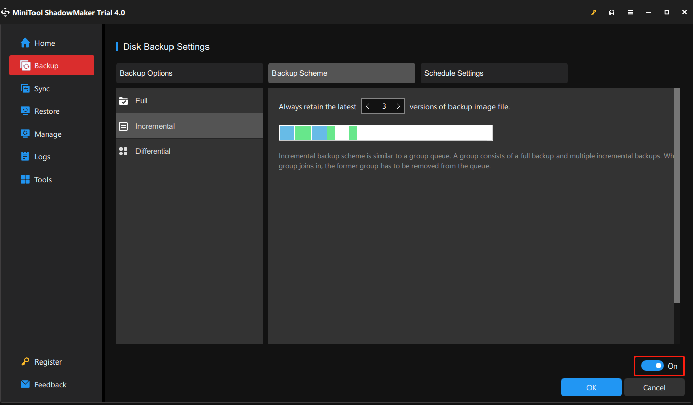Expand the Register option

tap(47, 361)
